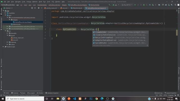Open the taskbar notification center

(x=176, y=99)
